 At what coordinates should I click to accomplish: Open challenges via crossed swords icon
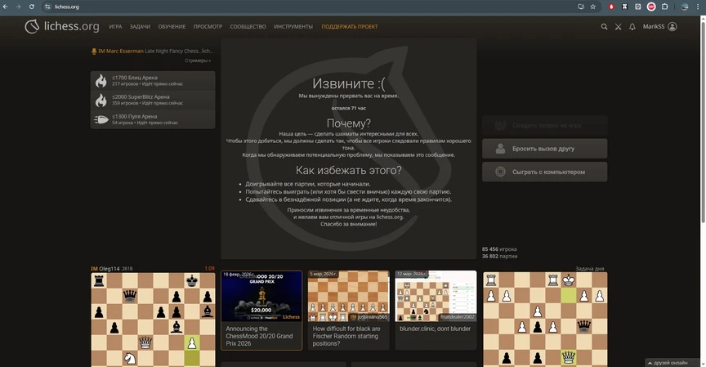pyautogui.click(x=619, y=27)
